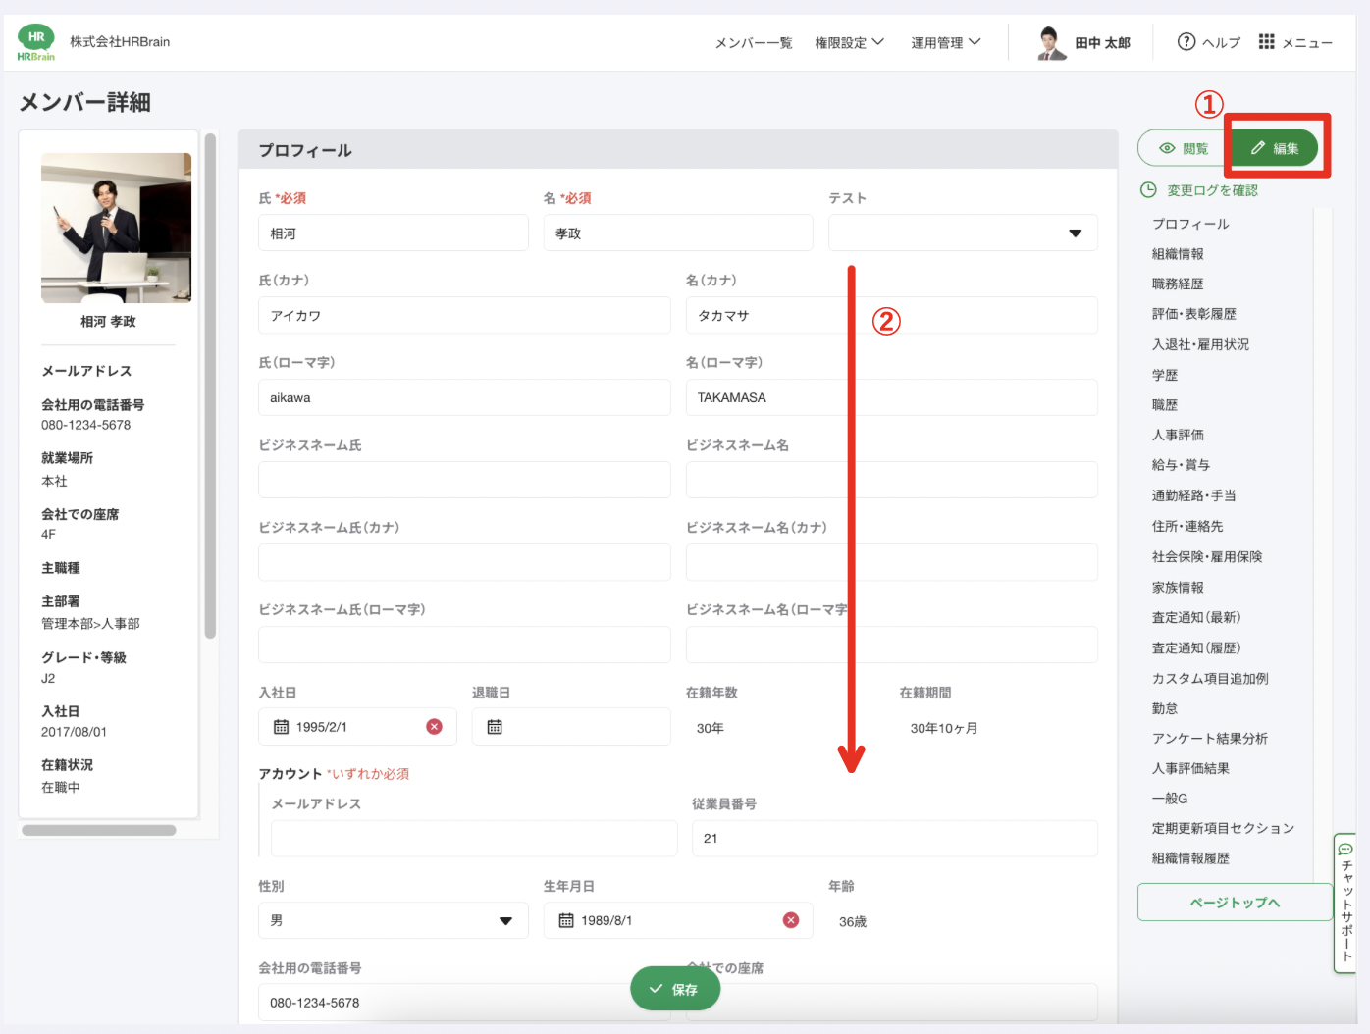This screenshot has width=1370, height=1034.
Task: Click the ページトップへ button
Action: pyautogui.click(x=1235, y=903)
